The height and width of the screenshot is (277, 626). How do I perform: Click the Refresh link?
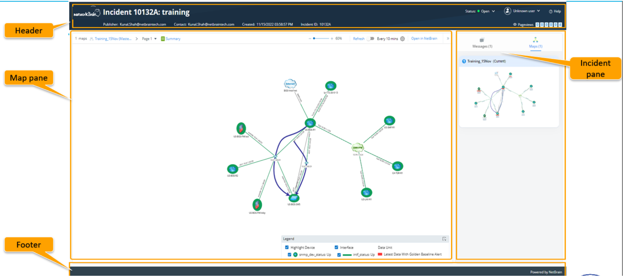point(359,39)
